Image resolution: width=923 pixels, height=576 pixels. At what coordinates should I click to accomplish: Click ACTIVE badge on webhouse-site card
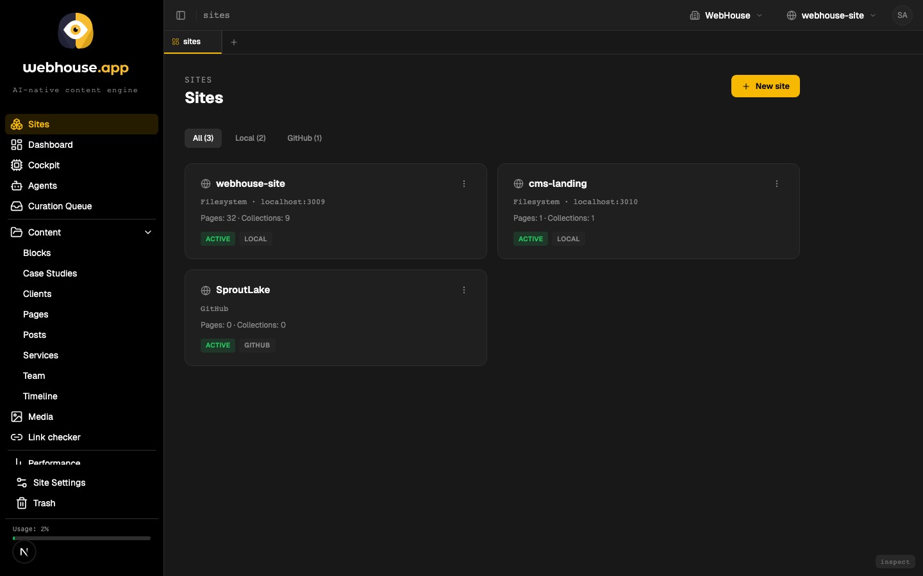(218, 239)
